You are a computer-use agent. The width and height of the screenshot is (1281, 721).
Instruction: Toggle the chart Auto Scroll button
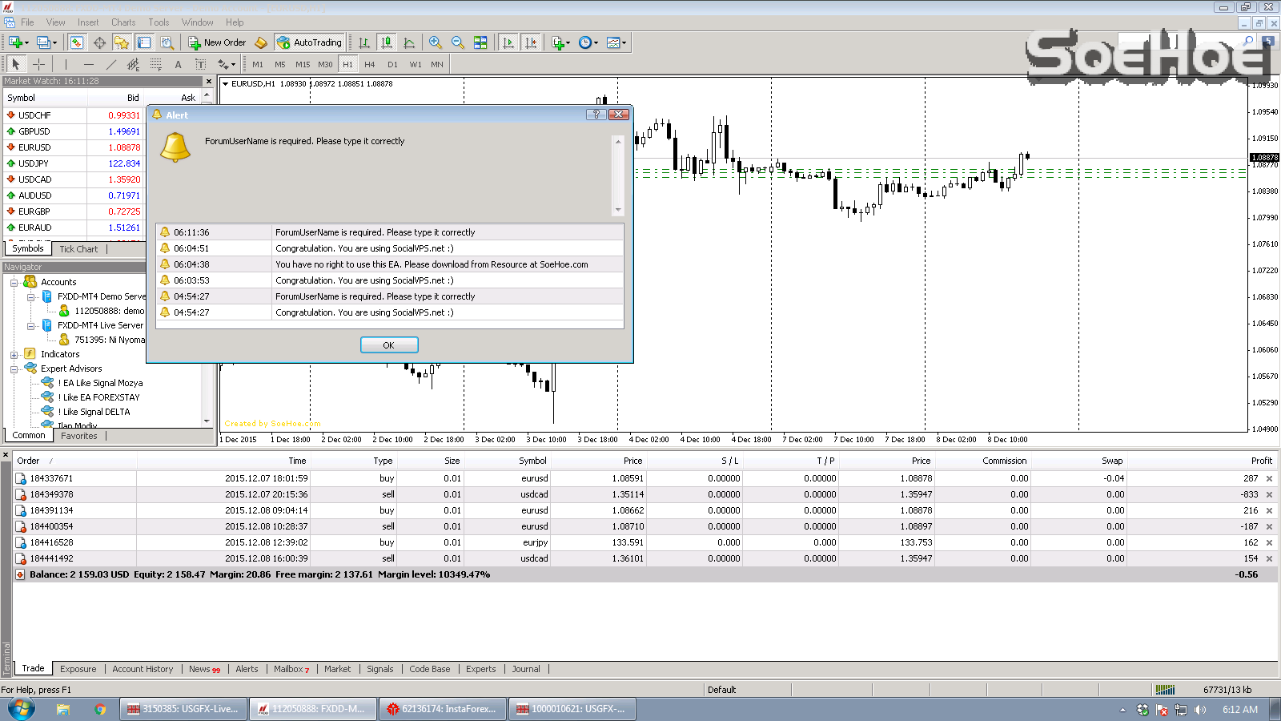(508, 42)
